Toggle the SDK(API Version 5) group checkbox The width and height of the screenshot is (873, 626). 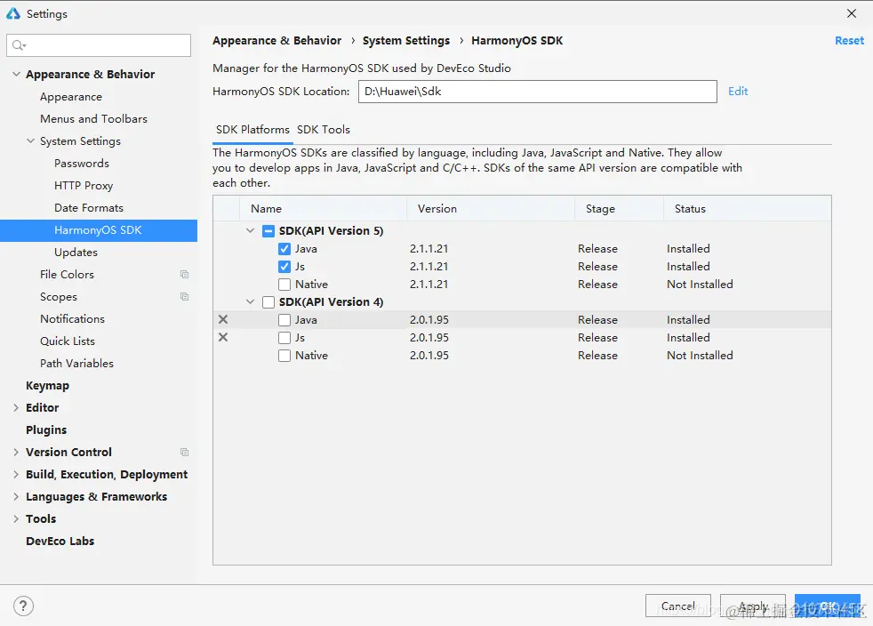[268, 231]
